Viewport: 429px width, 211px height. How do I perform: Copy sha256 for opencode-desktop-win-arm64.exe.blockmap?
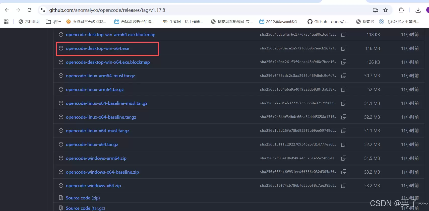click(x=344, y=34)
